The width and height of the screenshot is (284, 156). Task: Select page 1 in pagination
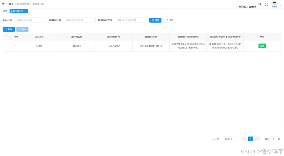tap(251, 139)
